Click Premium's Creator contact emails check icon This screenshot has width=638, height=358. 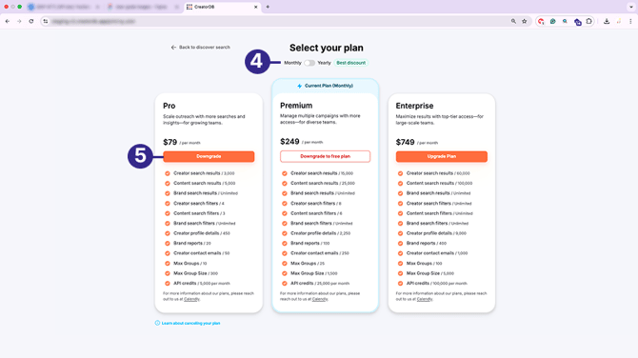pos(285,253)
